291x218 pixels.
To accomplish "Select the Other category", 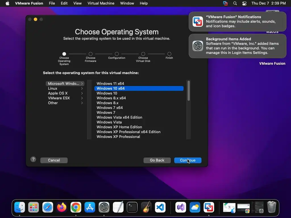I will [65, 103].
